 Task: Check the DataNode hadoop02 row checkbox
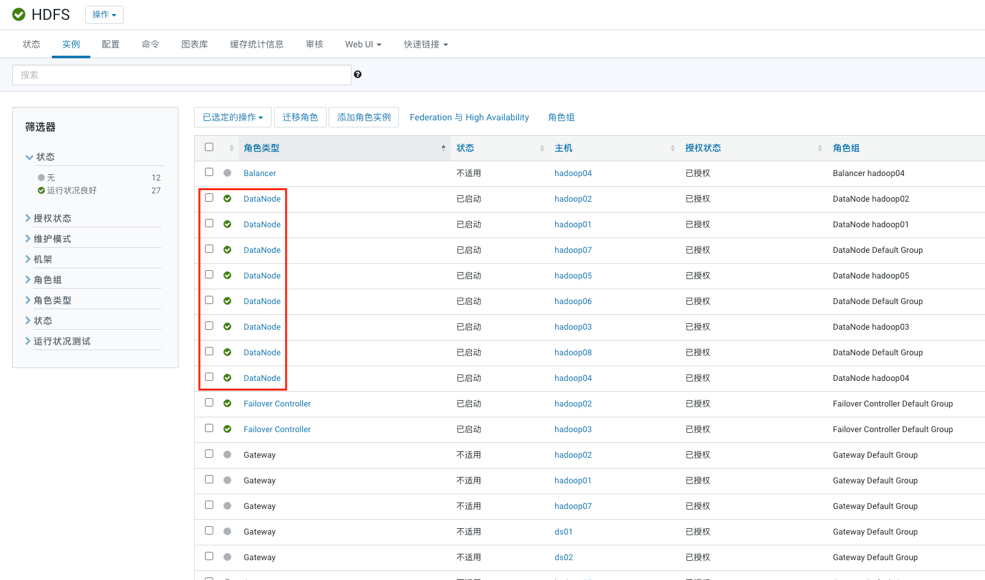[x=209, y=197]
